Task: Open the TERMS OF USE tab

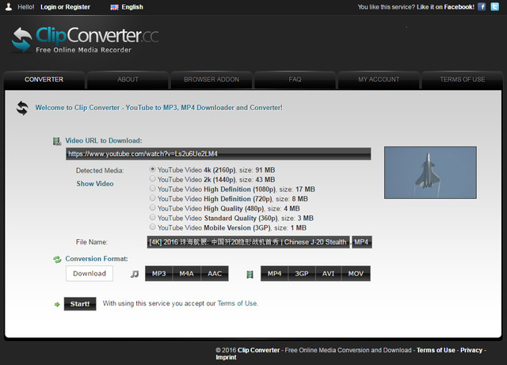Action: (x=463, y=80)
